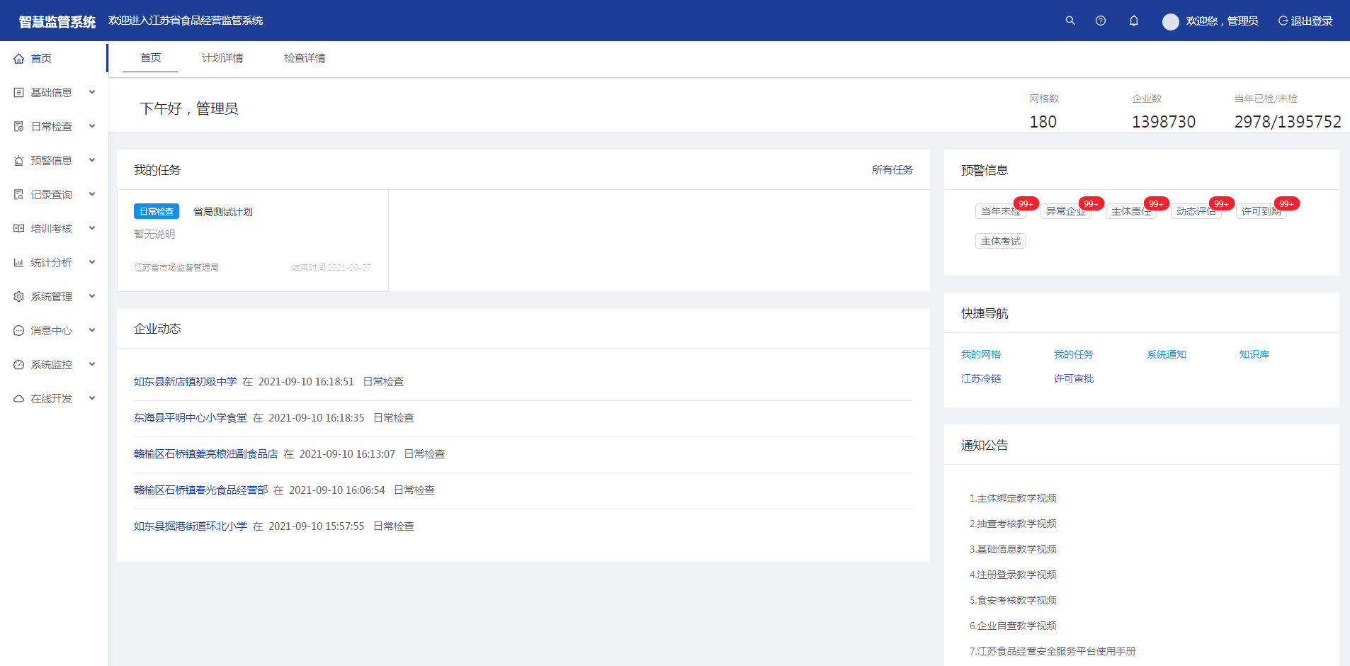Expand the 基础信息 menu chevron

click(x=92, y=92)
